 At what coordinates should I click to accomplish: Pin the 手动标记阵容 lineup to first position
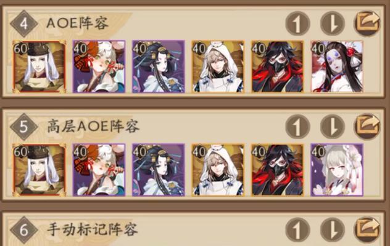coord(297,231)
